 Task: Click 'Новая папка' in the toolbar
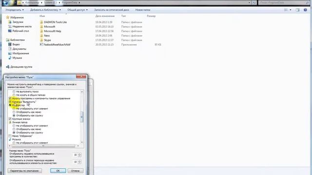(143, 10)
